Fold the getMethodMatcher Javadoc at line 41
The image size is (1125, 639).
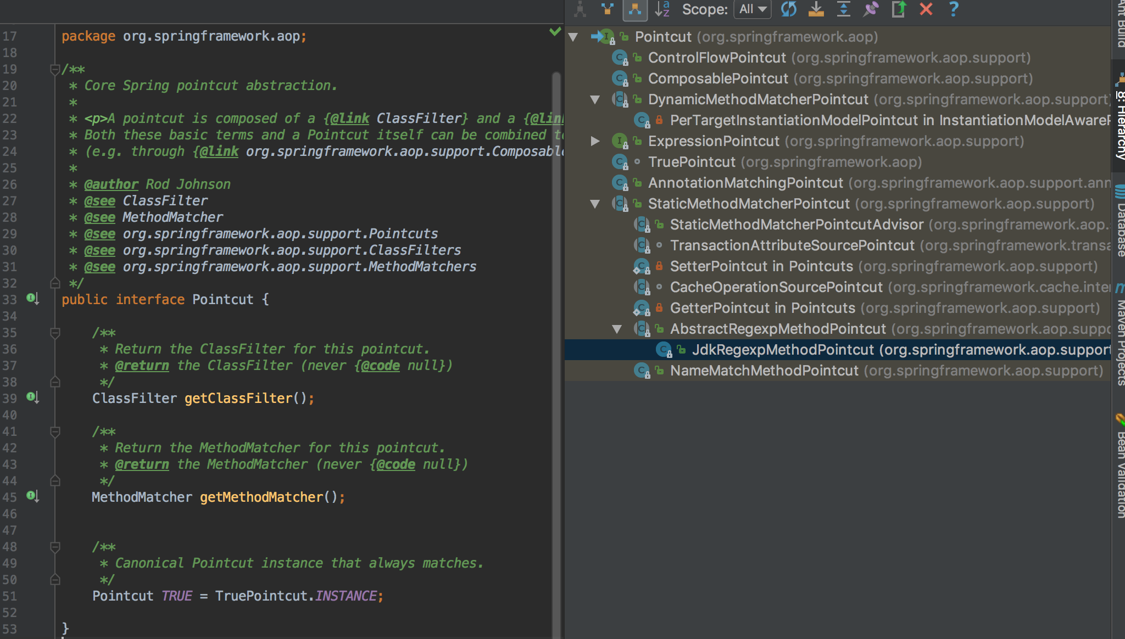(x=55, y=432)
